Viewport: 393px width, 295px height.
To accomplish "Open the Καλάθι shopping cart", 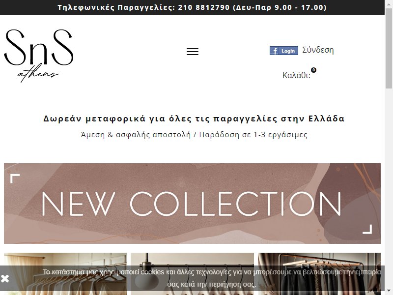I will tap(297, 75).
